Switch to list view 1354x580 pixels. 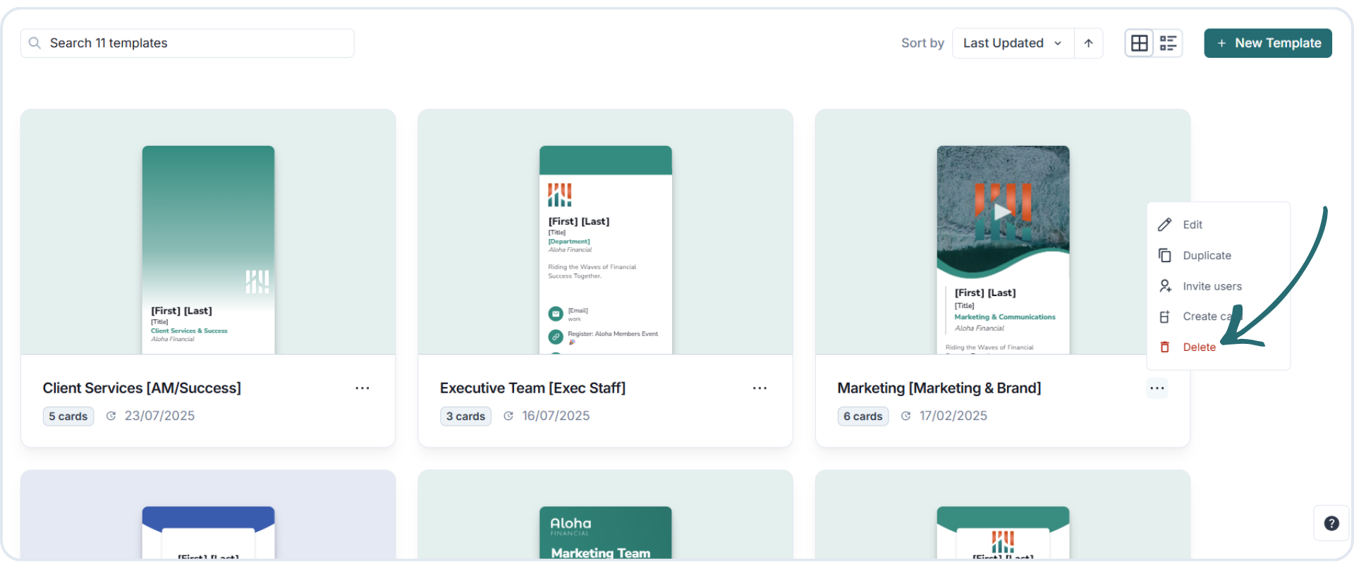coord(1168,43)
